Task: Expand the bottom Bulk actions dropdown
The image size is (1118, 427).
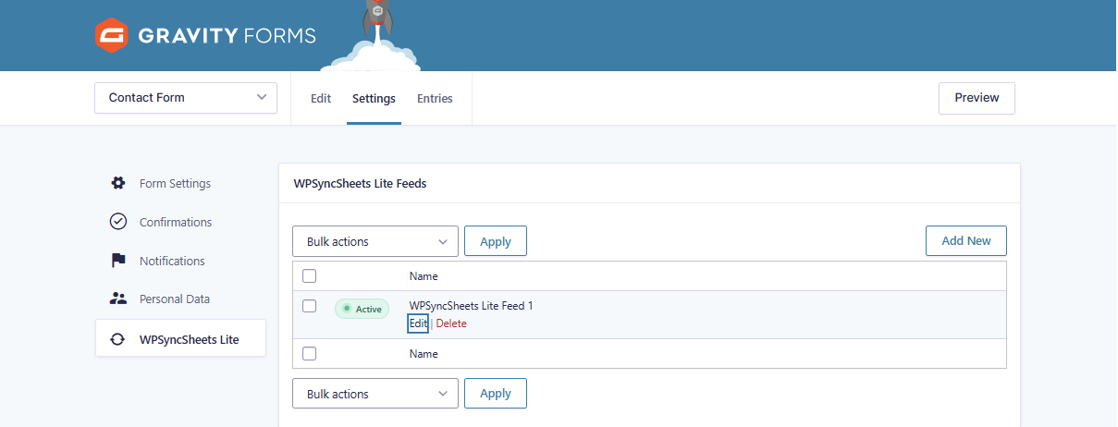Action: (375, 394)
